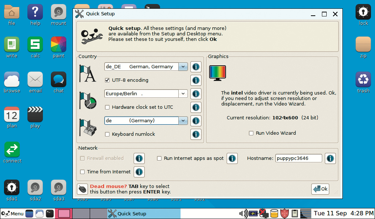Image resolution: width=375 pixels, height=219 pixels.
Task: Check the Run Video Wizard box
Action: click(x=251, y=133)
